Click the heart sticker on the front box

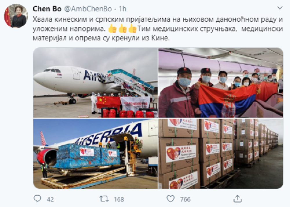173,153
